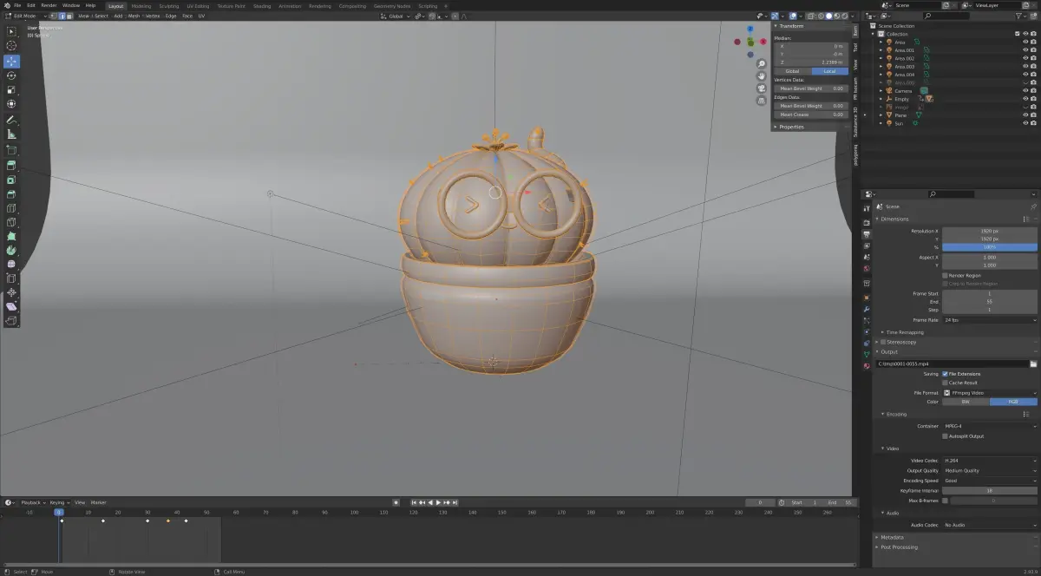1041x576 pixels.
Task: Open the Tool properties tab icon
Action: [x=867, y=209]
